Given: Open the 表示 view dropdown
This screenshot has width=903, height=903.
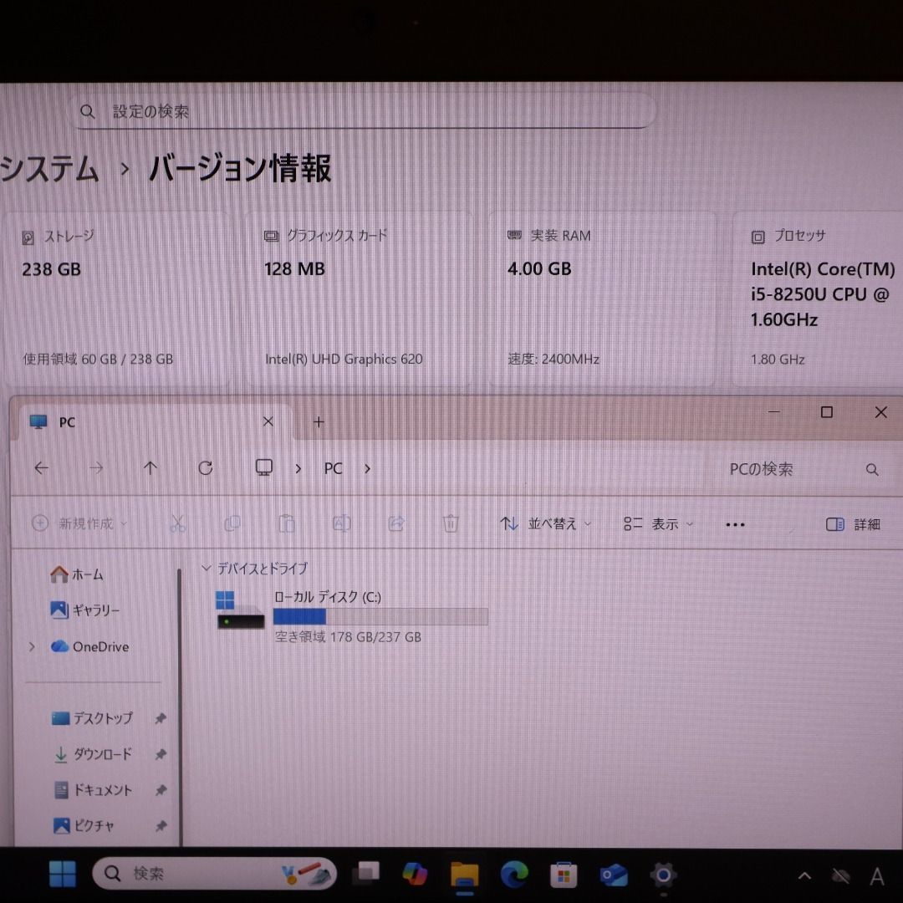Looking at the screenshot, I should 659,524.
